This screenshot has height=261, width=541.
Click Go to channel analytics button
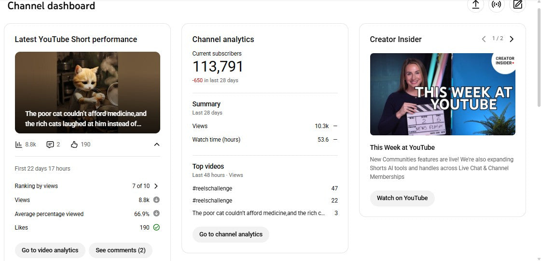tap(231, 234)
